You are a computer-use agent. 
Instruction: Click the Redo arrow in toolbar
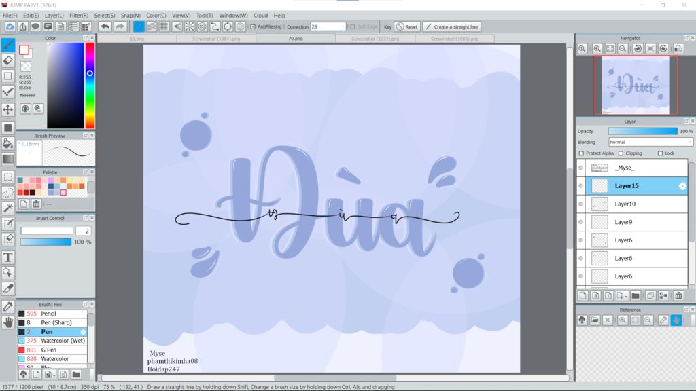click(x=120, y=26)
